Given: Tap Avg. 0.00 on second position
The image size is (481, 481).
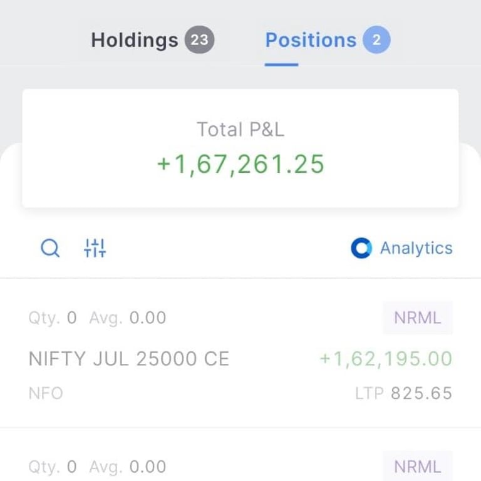Looking at the screenshot, I should click(128, 467).
